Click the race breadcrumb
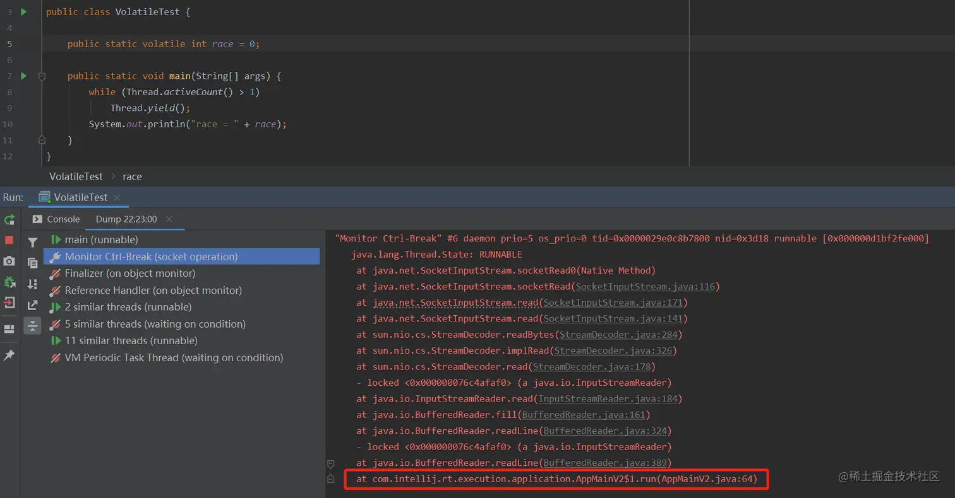Viewport: 955px width, 498px height. click(x=132, y=177)
